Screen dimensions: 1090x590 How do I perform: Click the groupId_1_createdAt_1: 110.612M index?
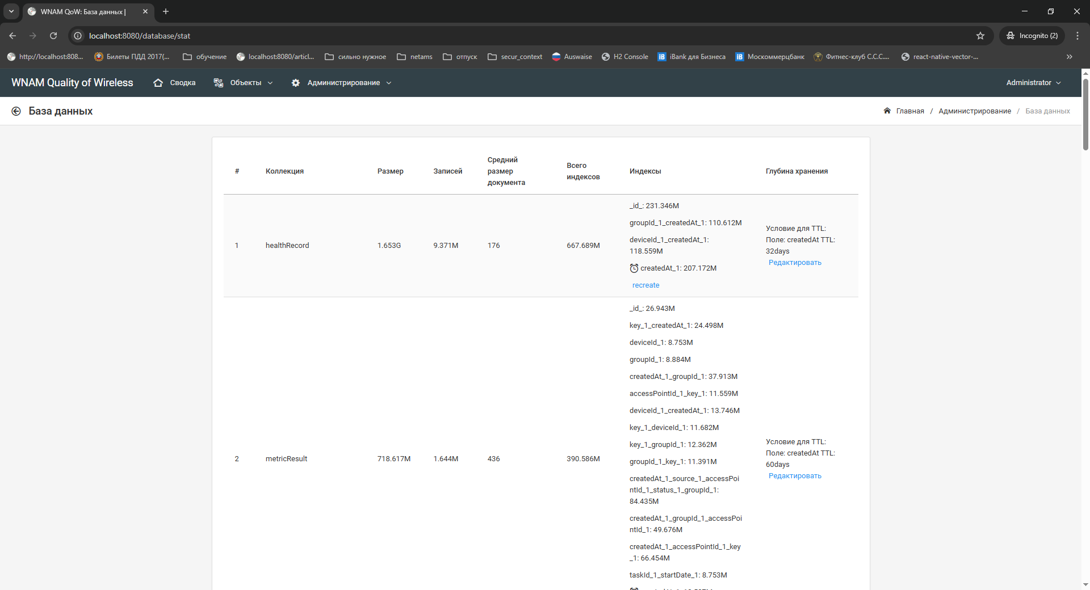pyautogui.click(x=685, y=223)
